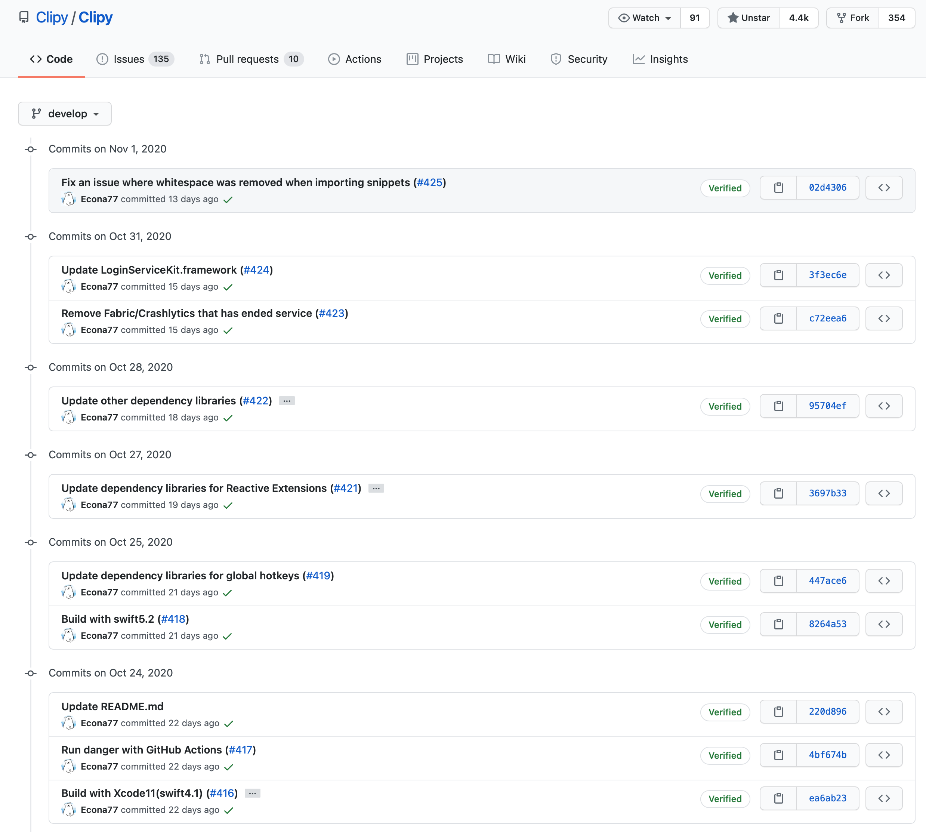Open the Watch notifications dropdown
Screen dimensions: 926x832
click(645, 18)
